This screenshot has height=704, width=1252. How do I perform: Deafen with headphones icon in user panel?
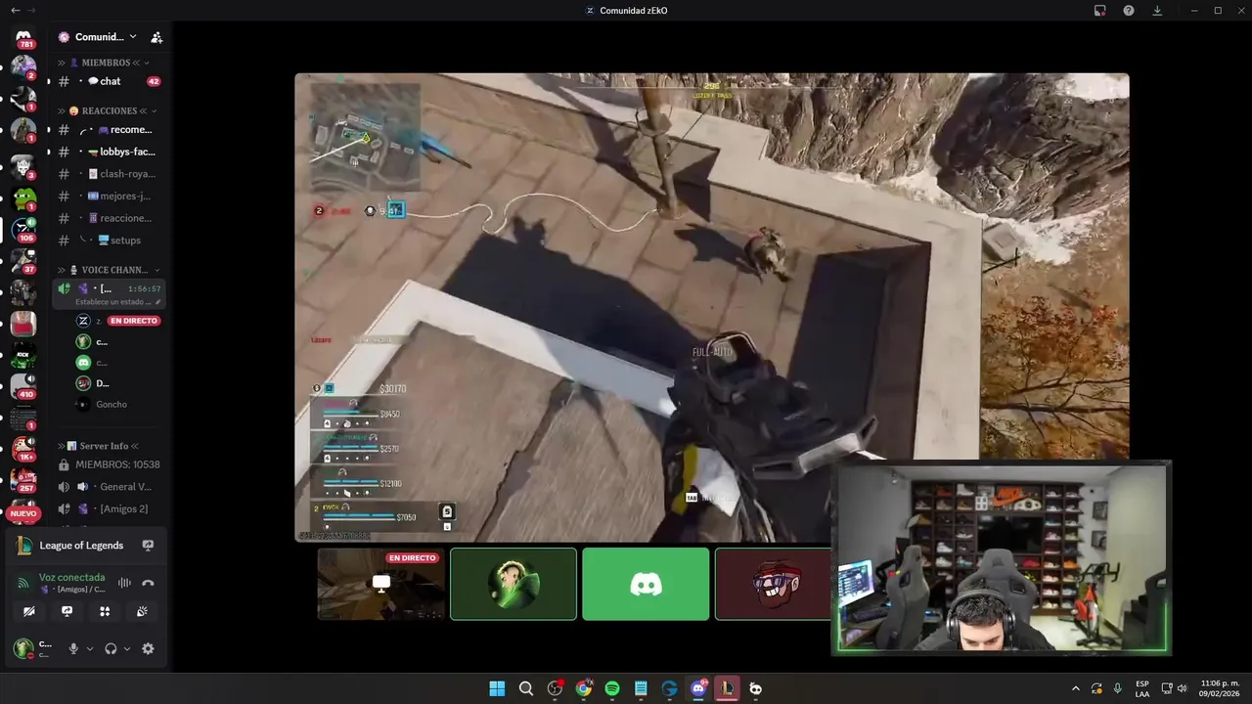point(111,648)
